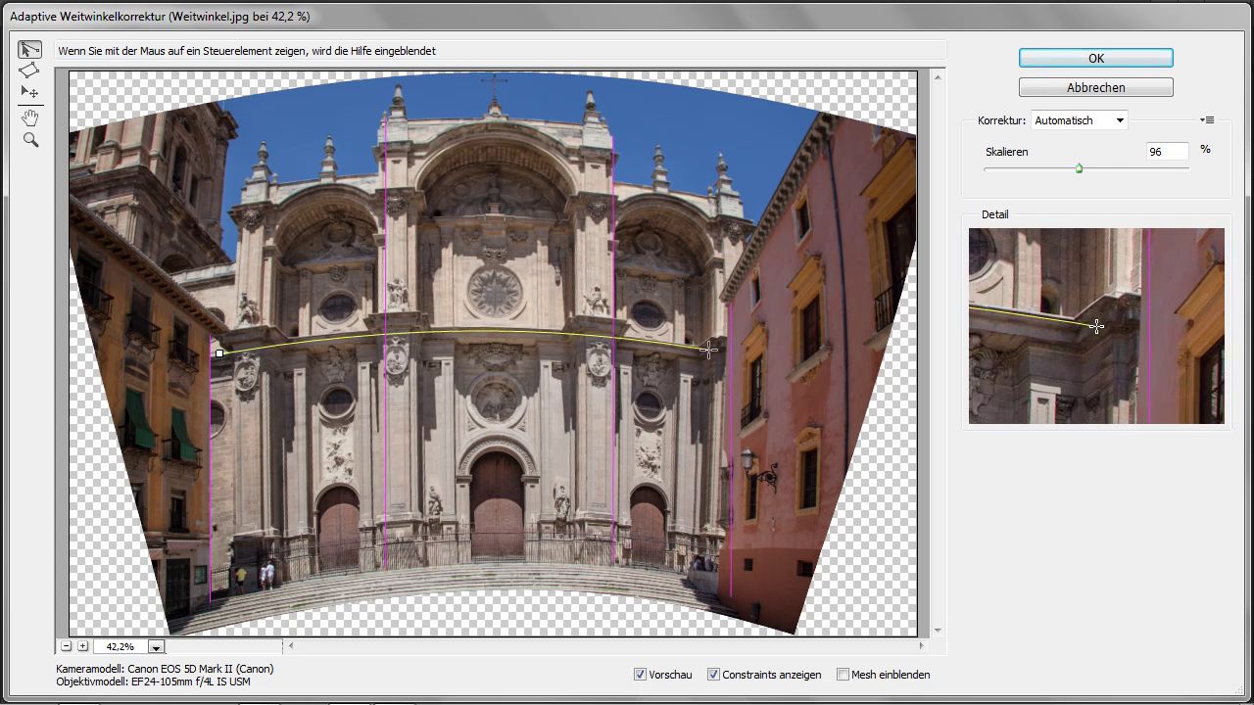Open the 42,2% zoom level dropdown arrow

155,647
